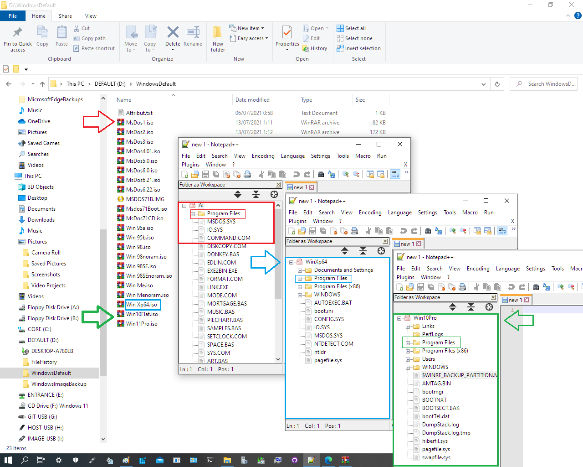
Task: Open the Windows Start menu
Action: (x=8, y=460)
